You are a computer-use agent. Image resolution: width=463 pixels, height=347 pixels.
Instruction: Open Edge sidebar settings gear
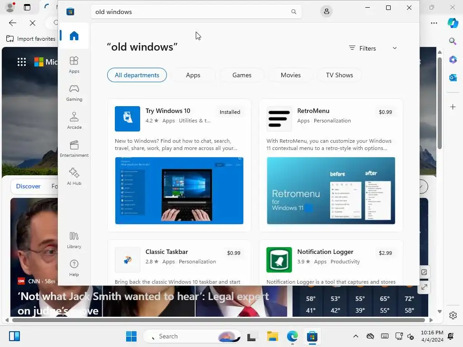click(453, 315)
